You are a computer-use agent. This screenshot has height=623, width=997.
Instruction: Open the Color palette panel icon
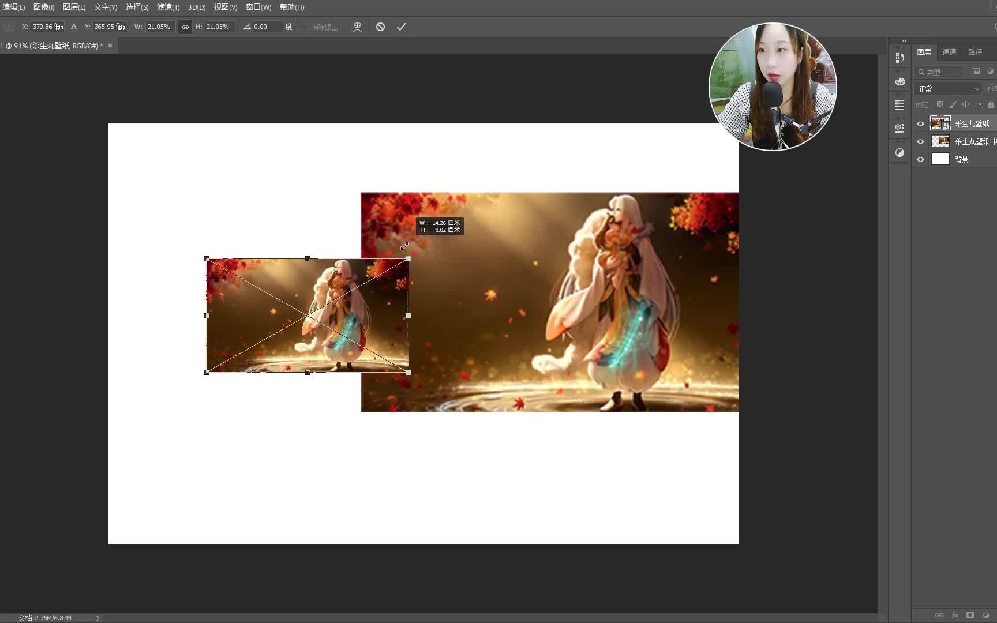click(x=899, y=81)
